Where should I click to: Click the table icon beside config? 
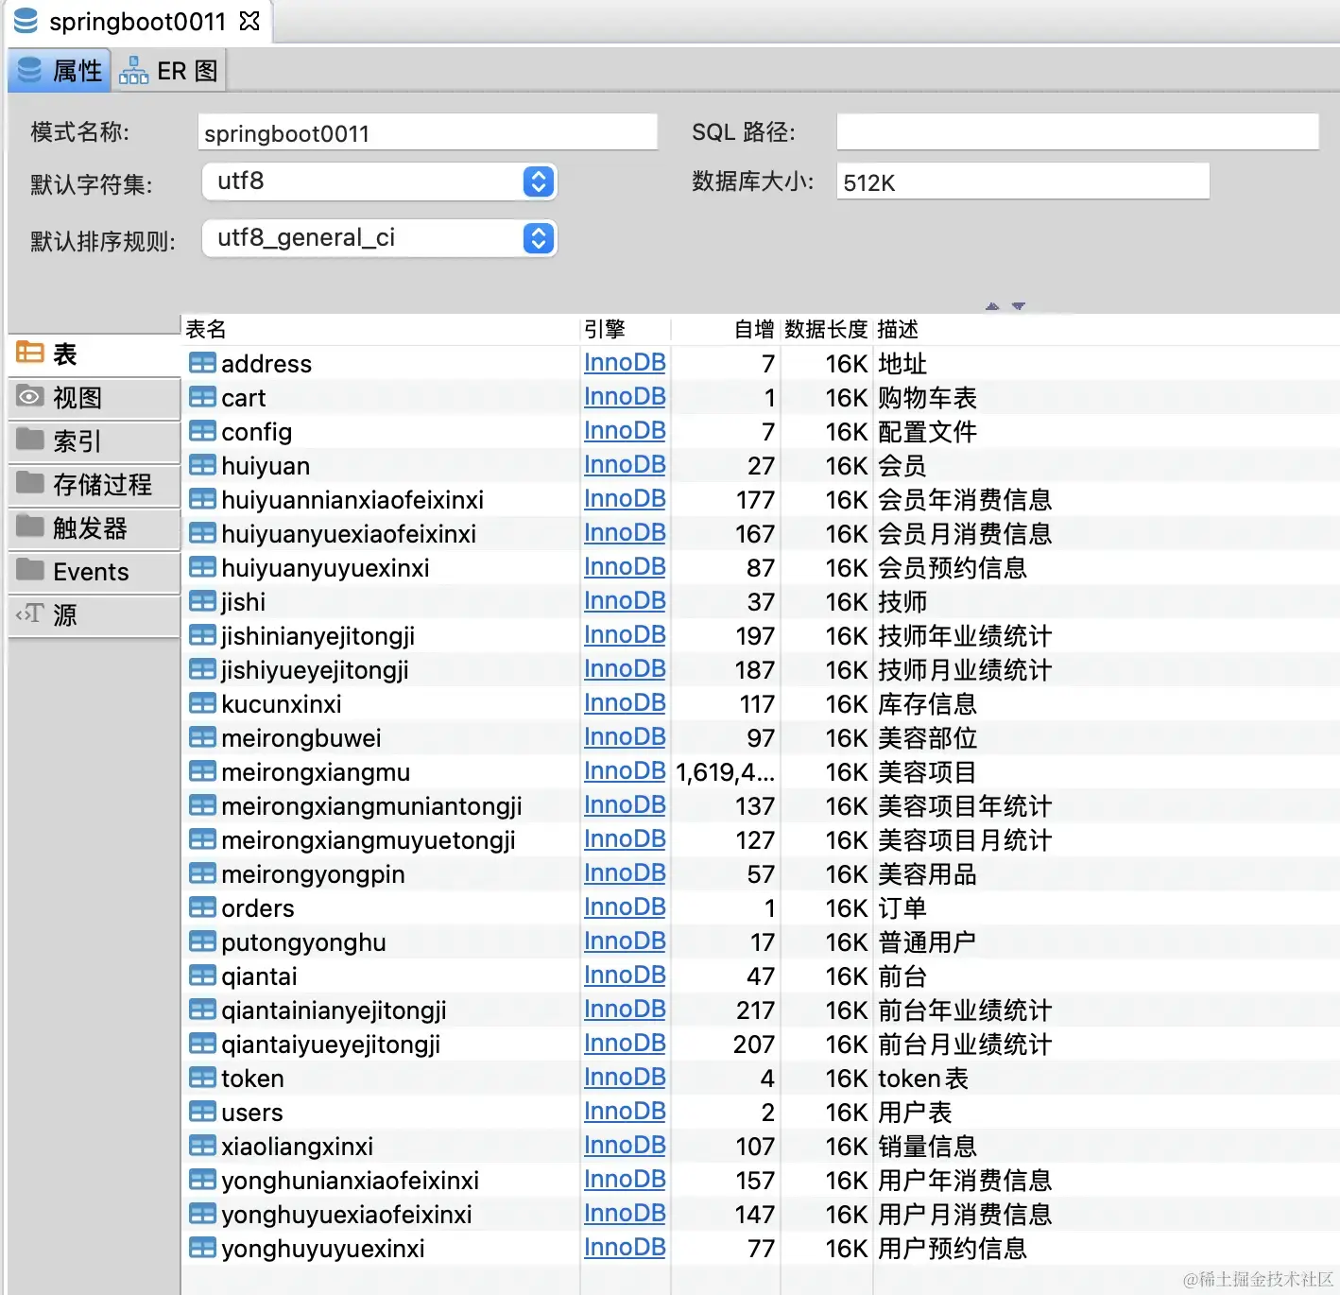tap(202, 431)
